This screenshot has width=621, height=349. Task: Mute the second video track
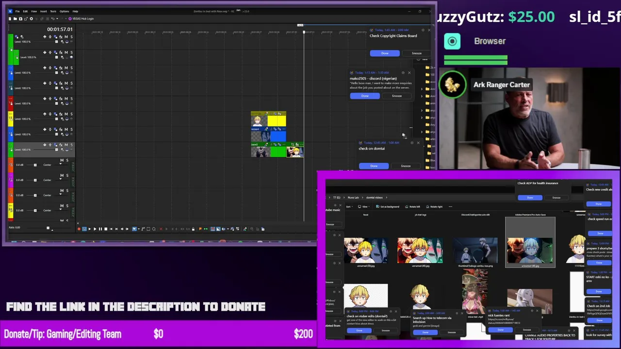[66, 52]
